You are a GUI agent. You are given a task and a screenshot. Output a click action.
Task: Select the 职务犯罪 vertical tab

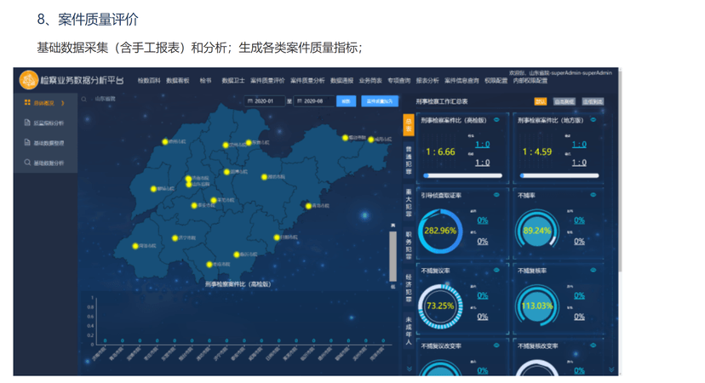(409, 245)
